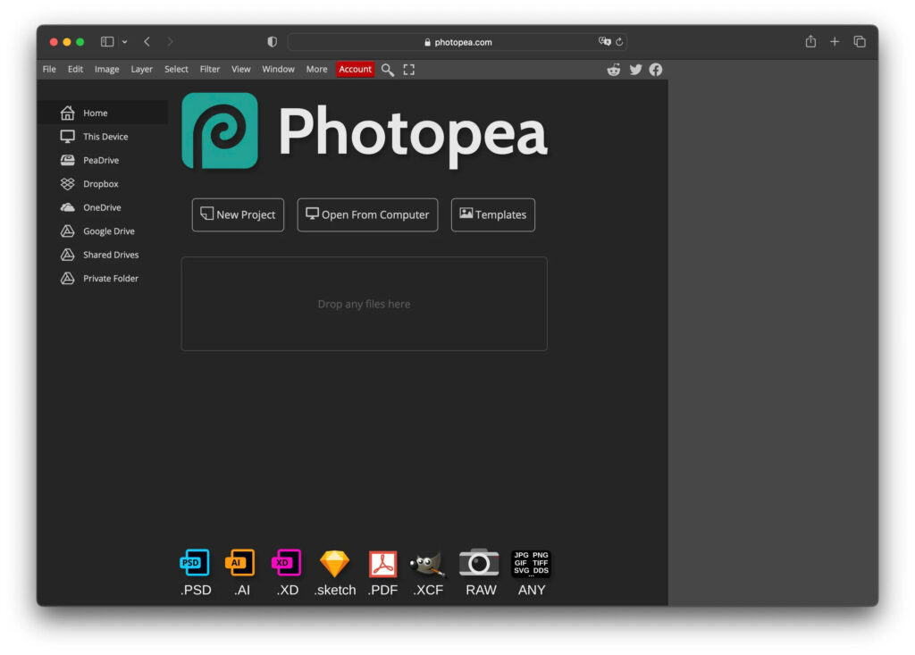Click the .XD file format icon
915x655 pixels.
click(x=287, y=564)
